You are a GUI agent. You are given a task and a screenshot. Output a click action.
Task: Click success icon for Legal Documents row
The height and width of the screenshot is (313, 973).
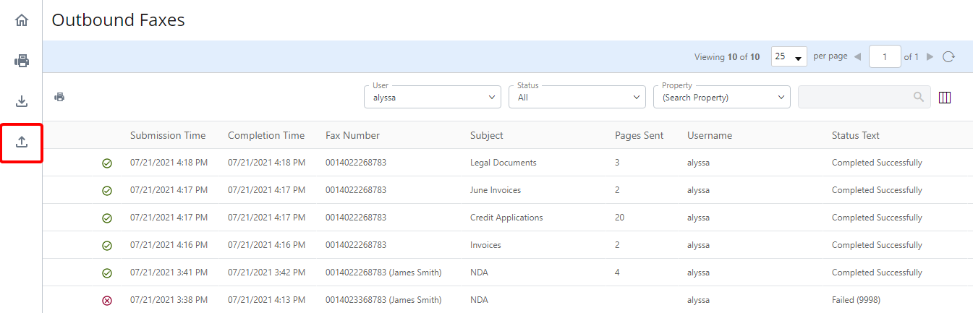(107, 163)
